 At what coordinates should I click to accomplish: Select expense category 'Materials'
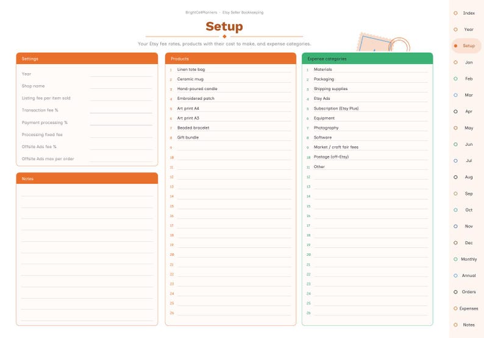coord(367,69)
